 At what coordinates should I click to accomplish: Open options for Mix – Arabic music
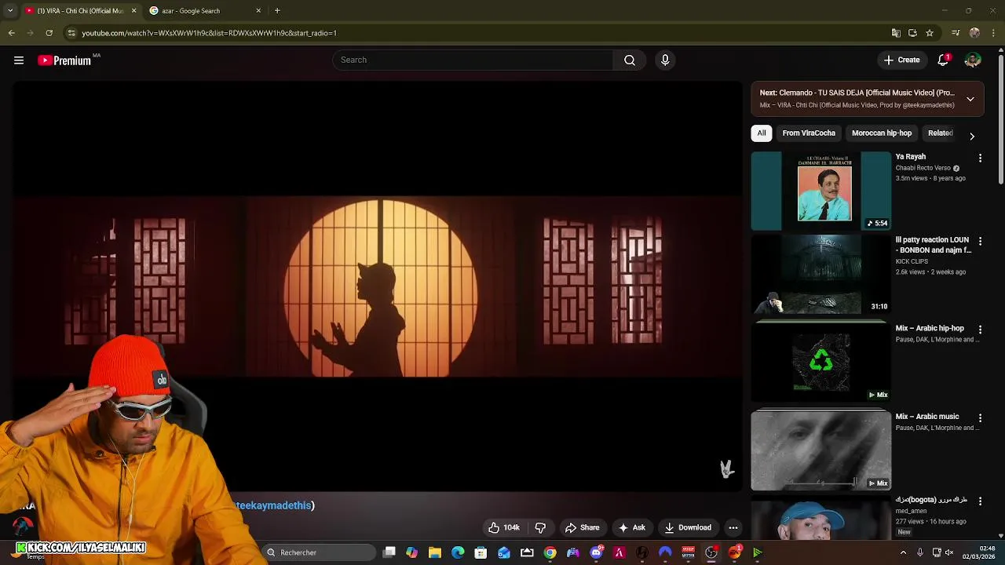tap(980, 417)
